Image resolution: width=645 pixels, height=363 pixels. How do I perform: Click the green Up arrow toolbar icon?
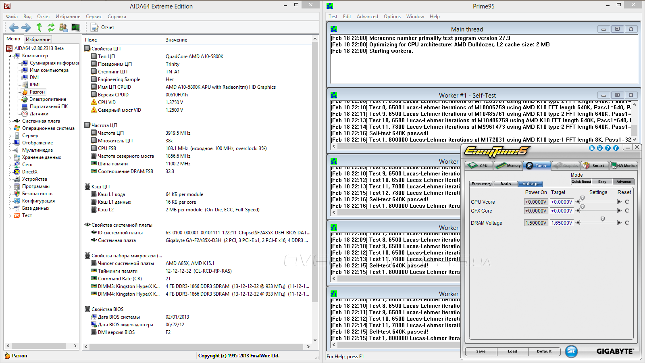(39, 27)
